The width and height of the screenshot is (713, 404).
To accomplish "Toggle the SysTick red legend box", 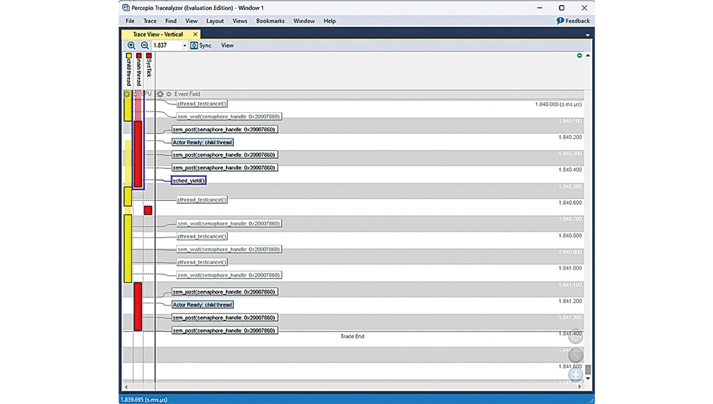I will pos(149,56).
